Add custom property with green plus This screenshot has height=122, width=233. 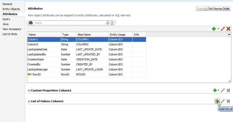pos(215,90)
